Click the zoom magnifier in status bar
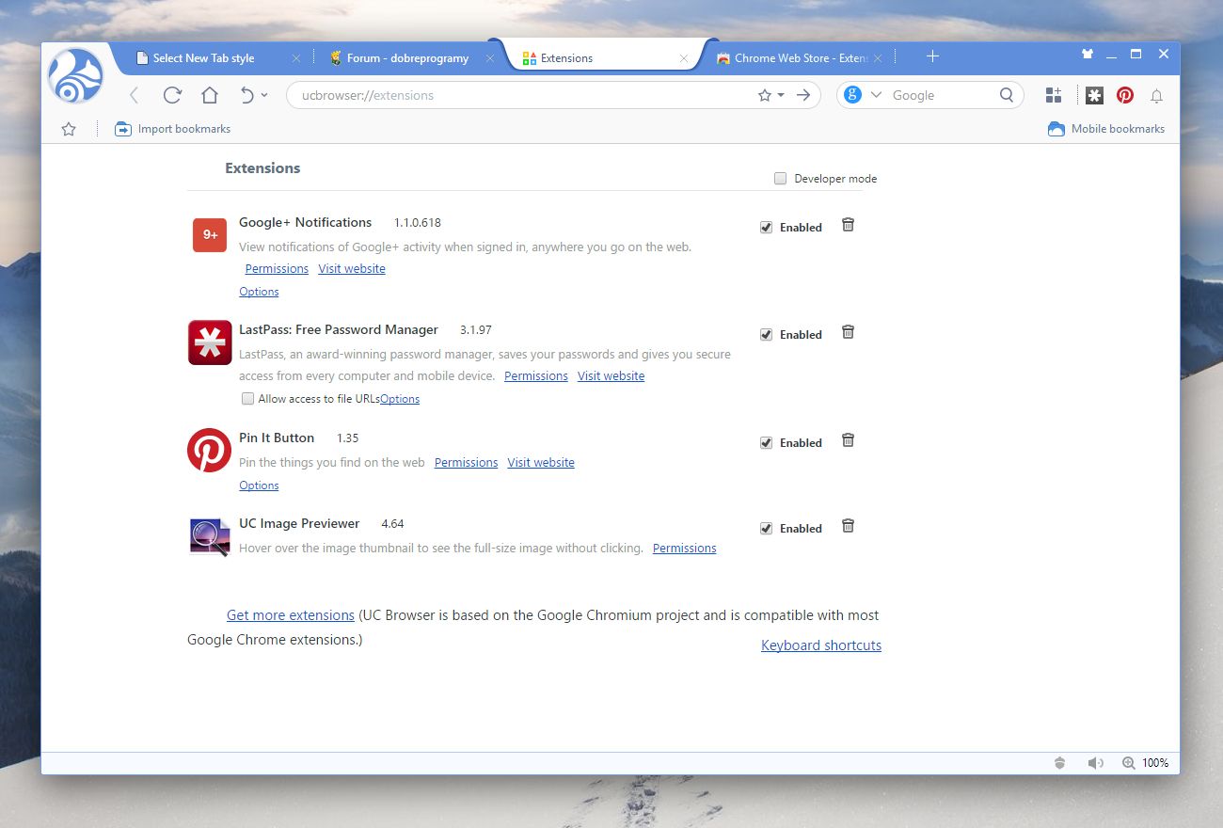 coord(1129,763)
